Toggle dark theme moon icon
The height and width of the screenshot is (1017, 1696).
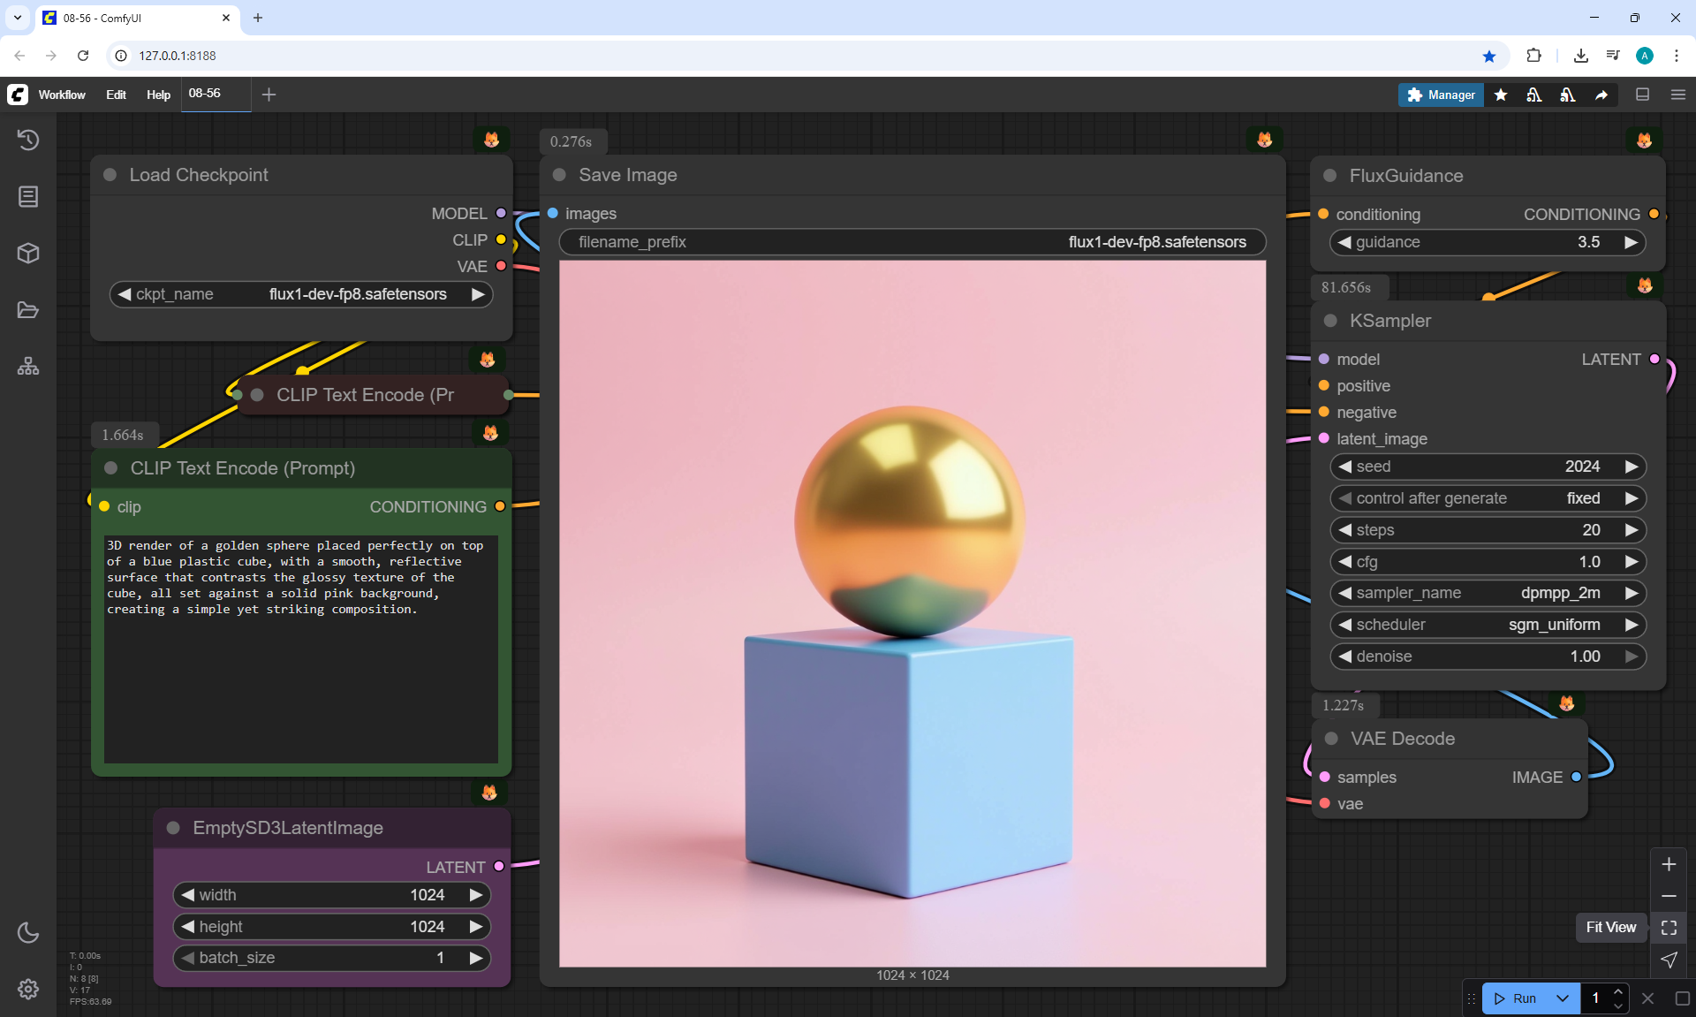tap(28, 932)
